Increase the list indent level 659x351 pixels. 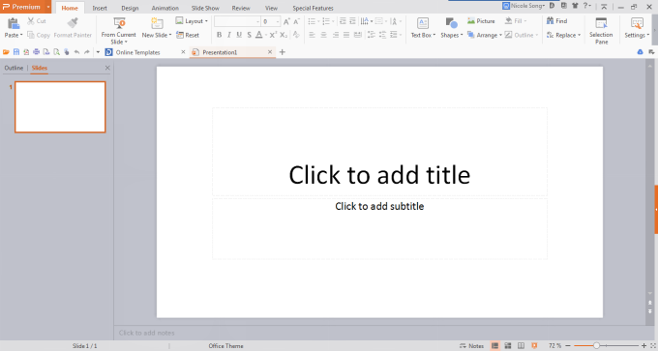352,21
